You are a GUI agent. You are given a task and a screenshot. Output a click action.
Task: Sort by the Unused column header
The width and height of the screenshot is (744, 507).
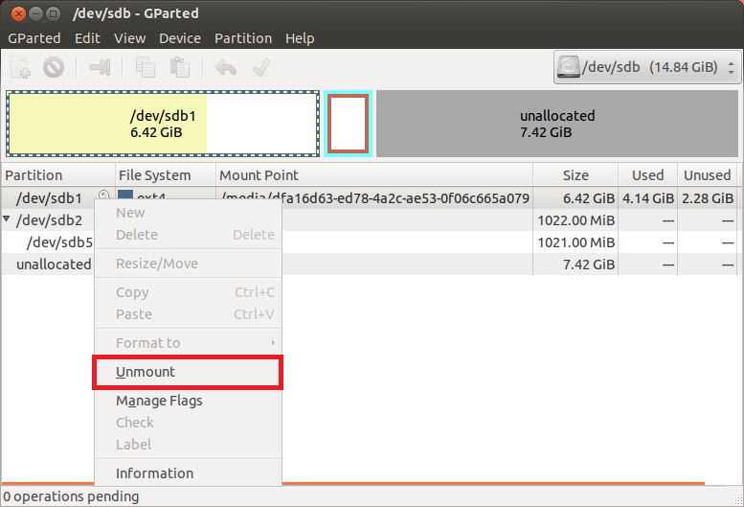point(707,175)
